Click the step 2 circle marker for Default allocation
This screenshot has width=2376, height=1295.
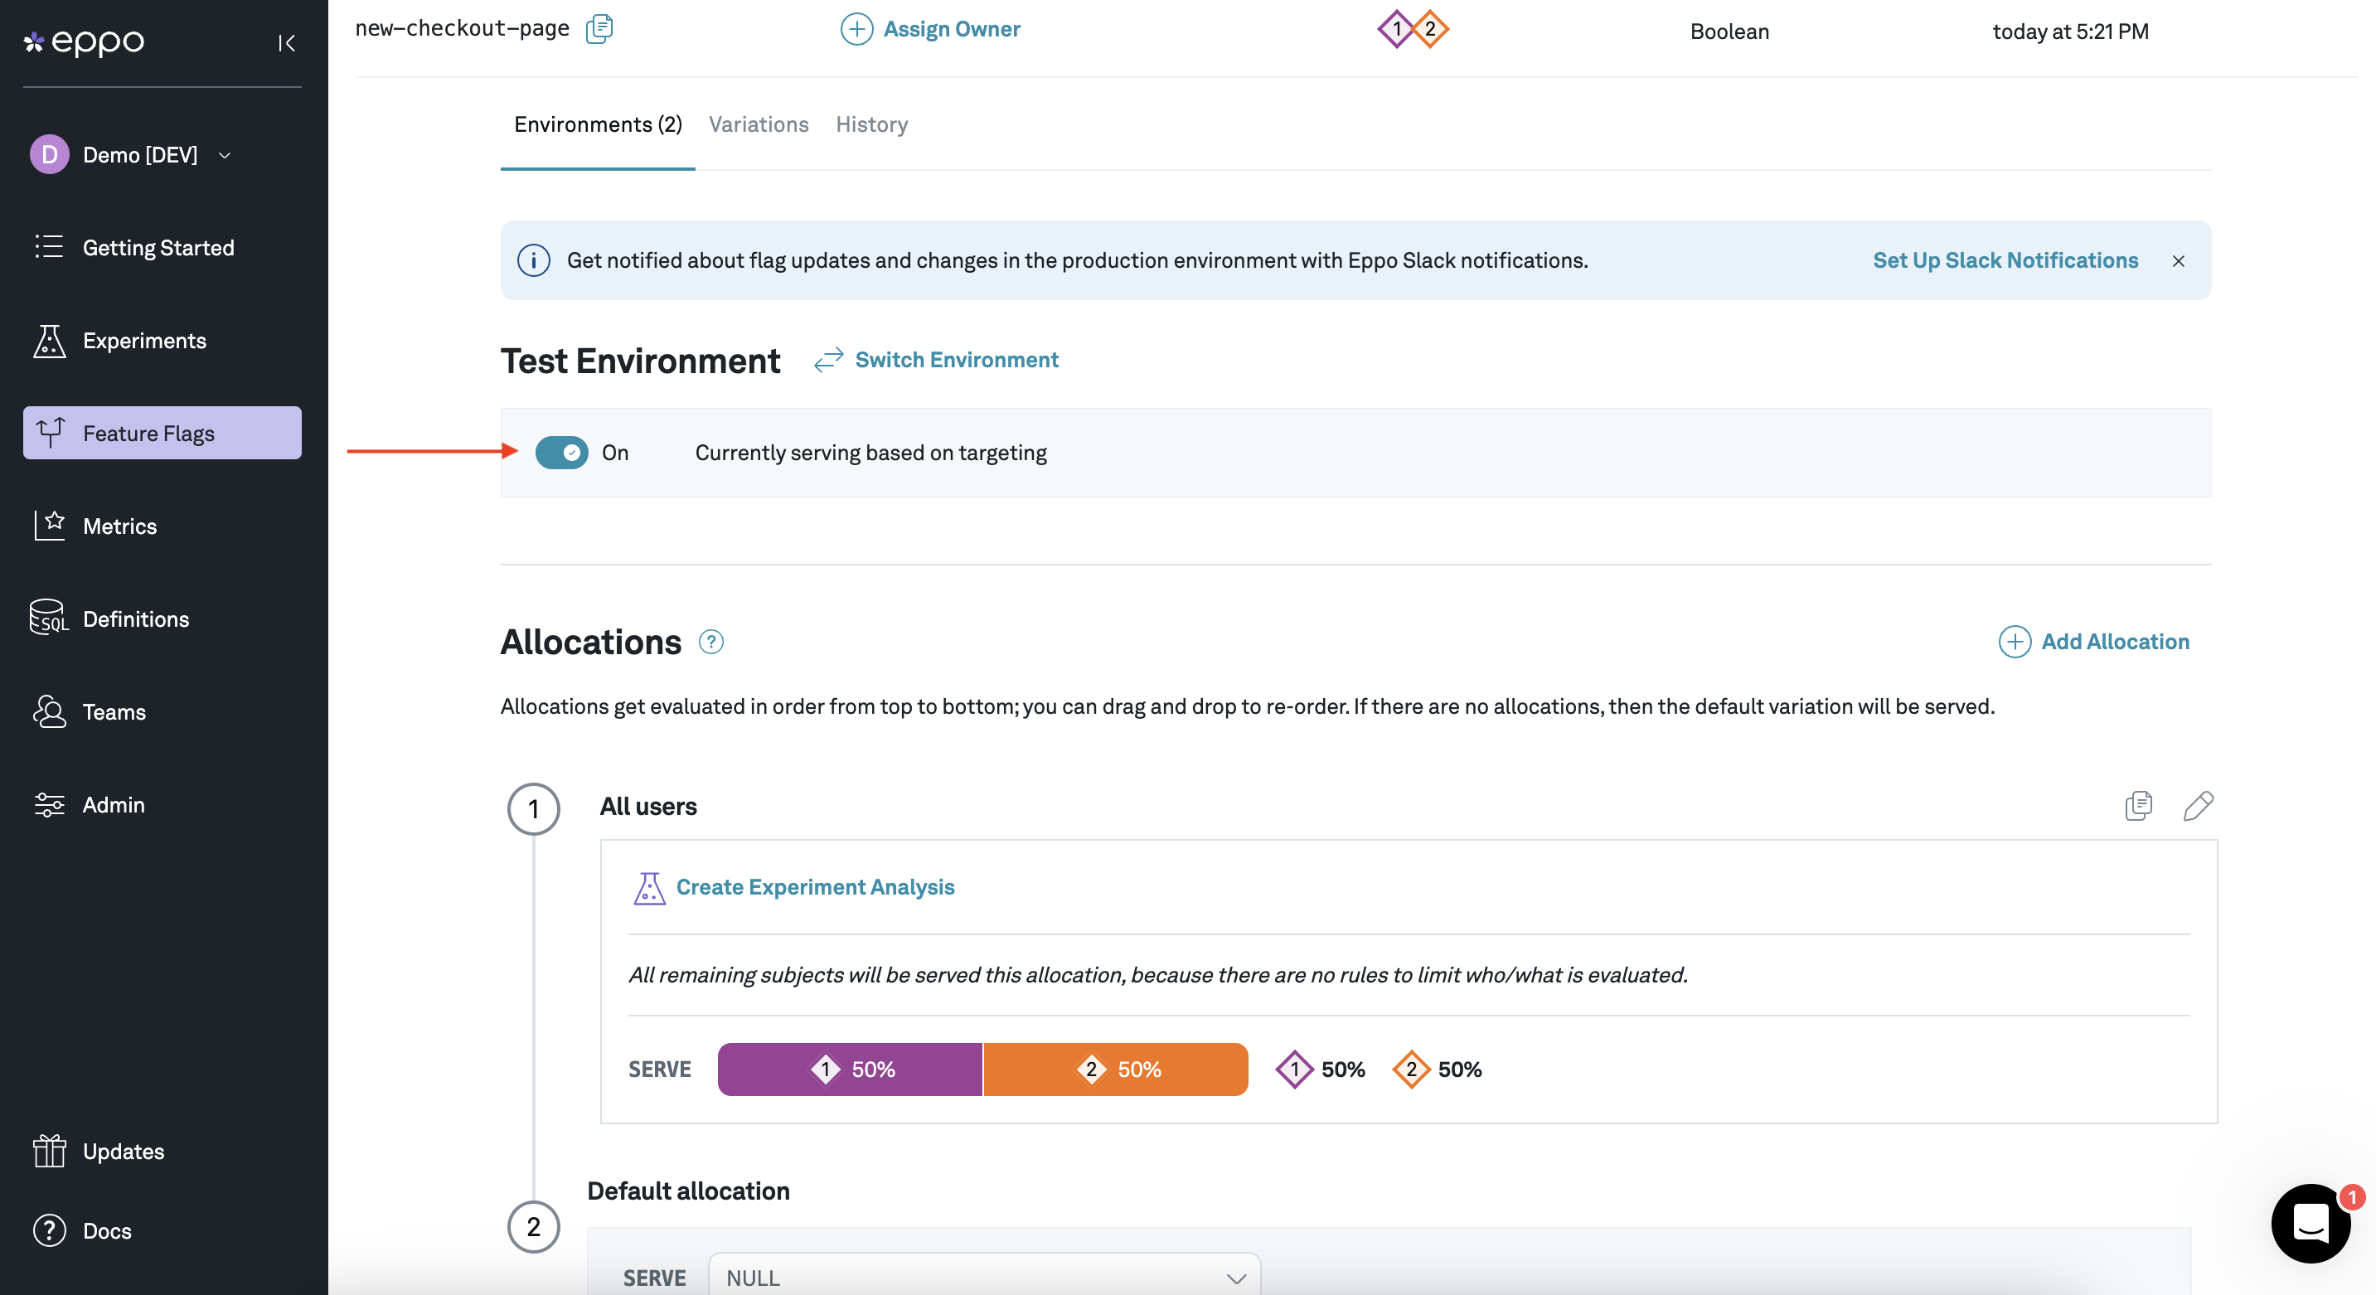click(533, 1227)
